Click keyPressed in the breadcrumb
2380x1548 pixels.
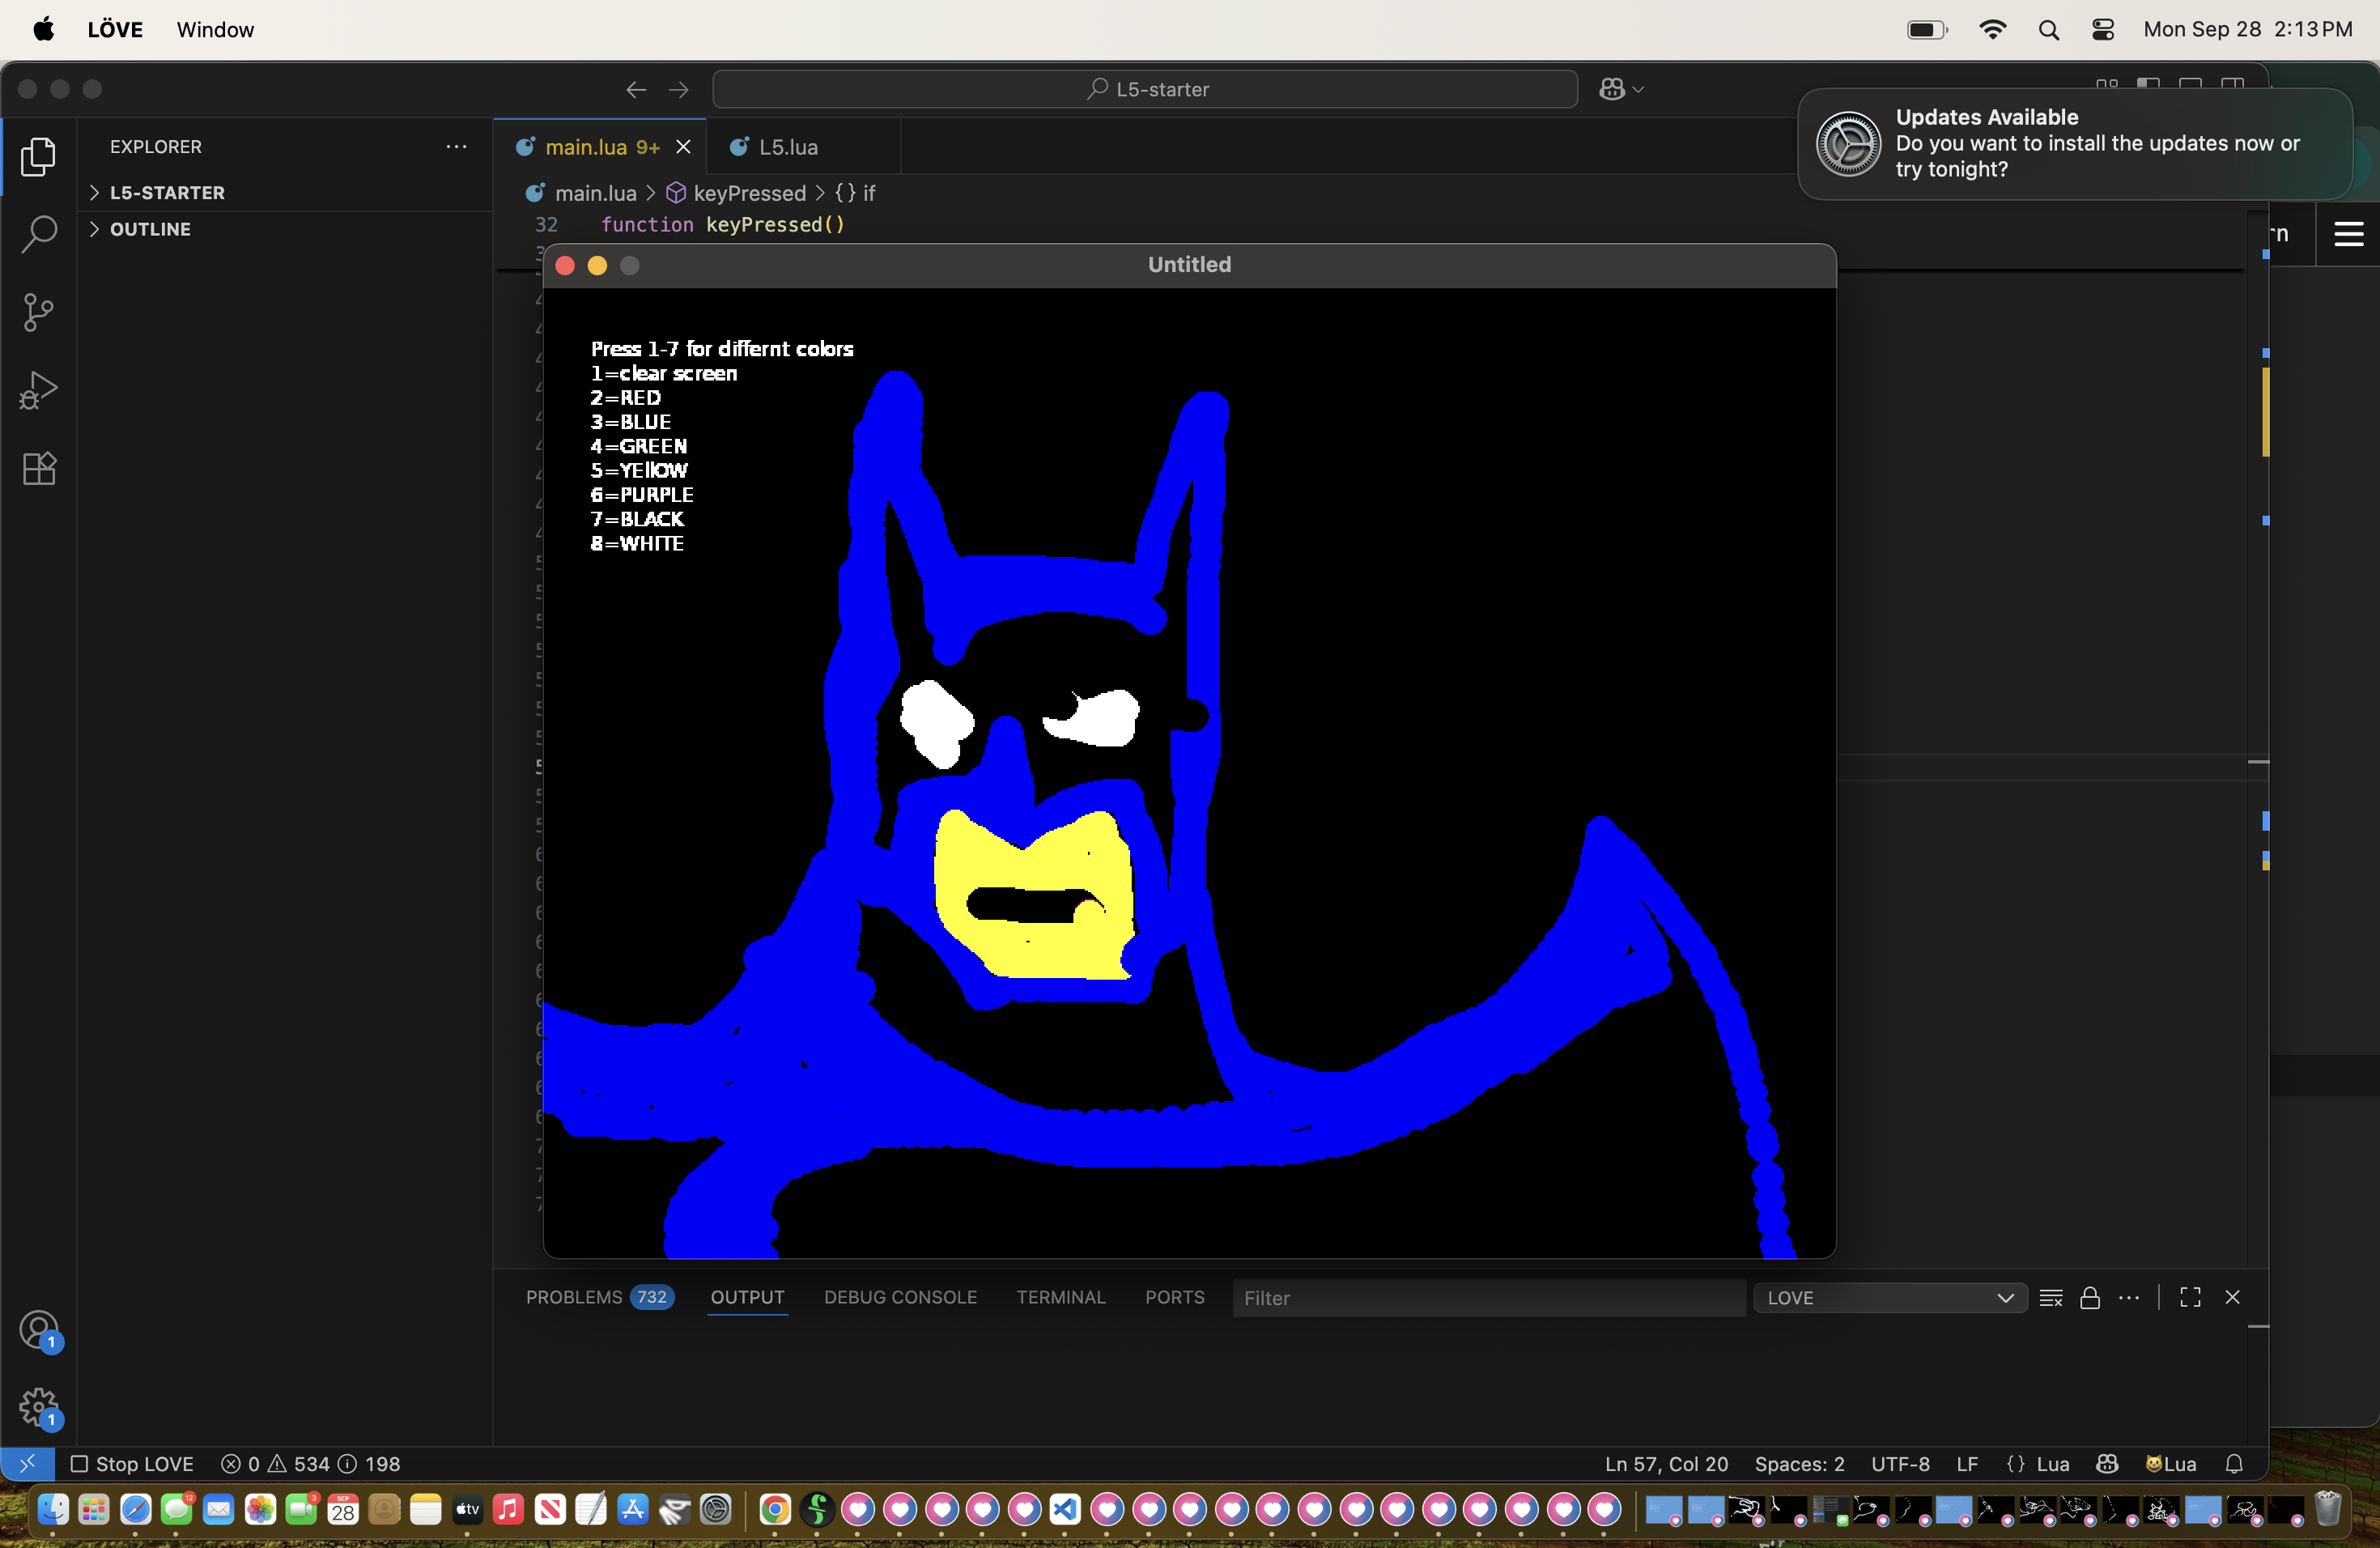[x=749, y=193]
